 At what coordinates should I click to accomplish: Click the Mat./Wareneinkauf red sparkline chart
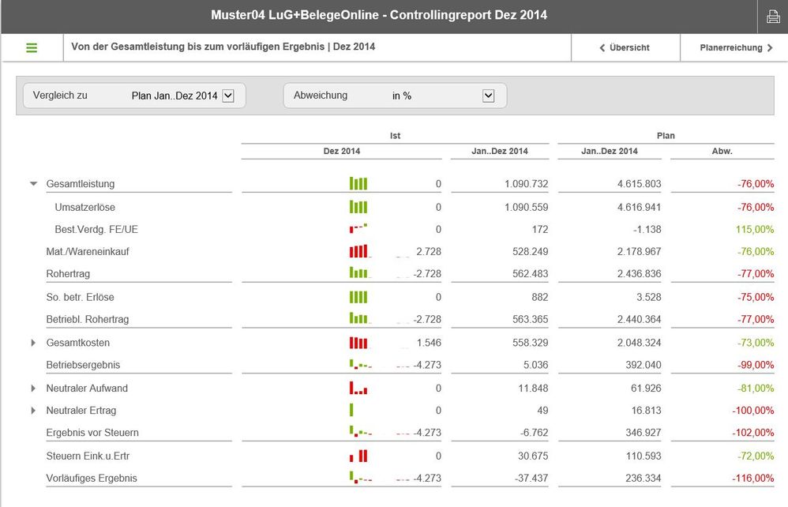click(x=359, y=252)
